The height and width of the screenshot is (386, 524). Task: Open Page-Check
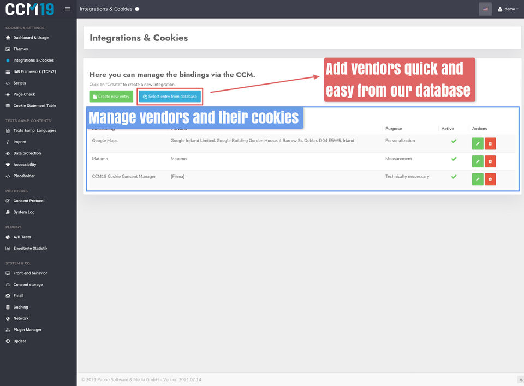pos(24,94)
